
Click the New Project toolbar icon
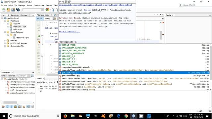click(8, 10)
